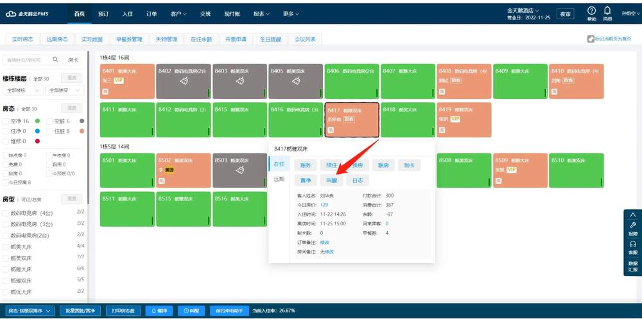The image size is (642, 321).
Task: Click the broom icon on room 8403
Action: [240, 81]
